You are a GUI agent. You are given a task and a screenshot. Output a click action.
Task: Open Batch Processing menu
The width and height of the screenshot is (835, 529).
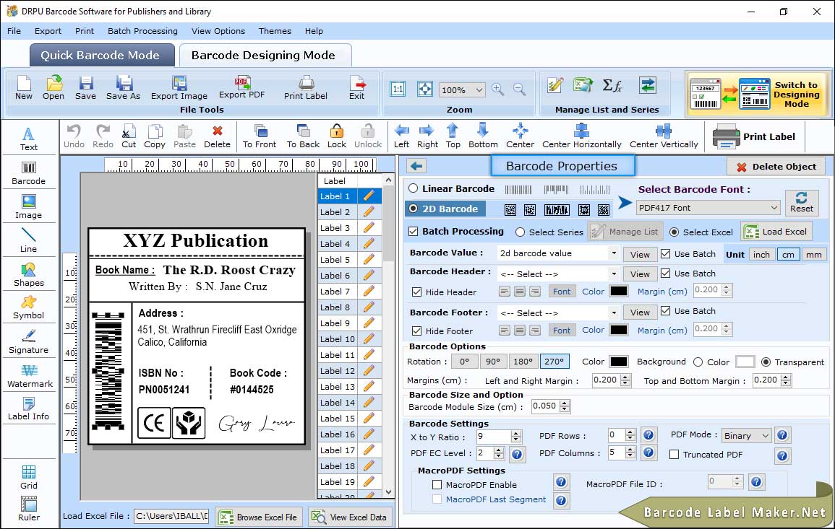coord(142,31)
